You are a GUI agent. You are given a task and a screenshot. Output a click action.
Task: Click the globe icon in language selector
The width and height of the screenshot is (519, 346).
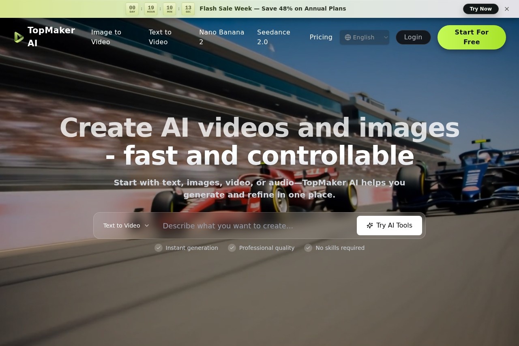[x=347, y=37]
